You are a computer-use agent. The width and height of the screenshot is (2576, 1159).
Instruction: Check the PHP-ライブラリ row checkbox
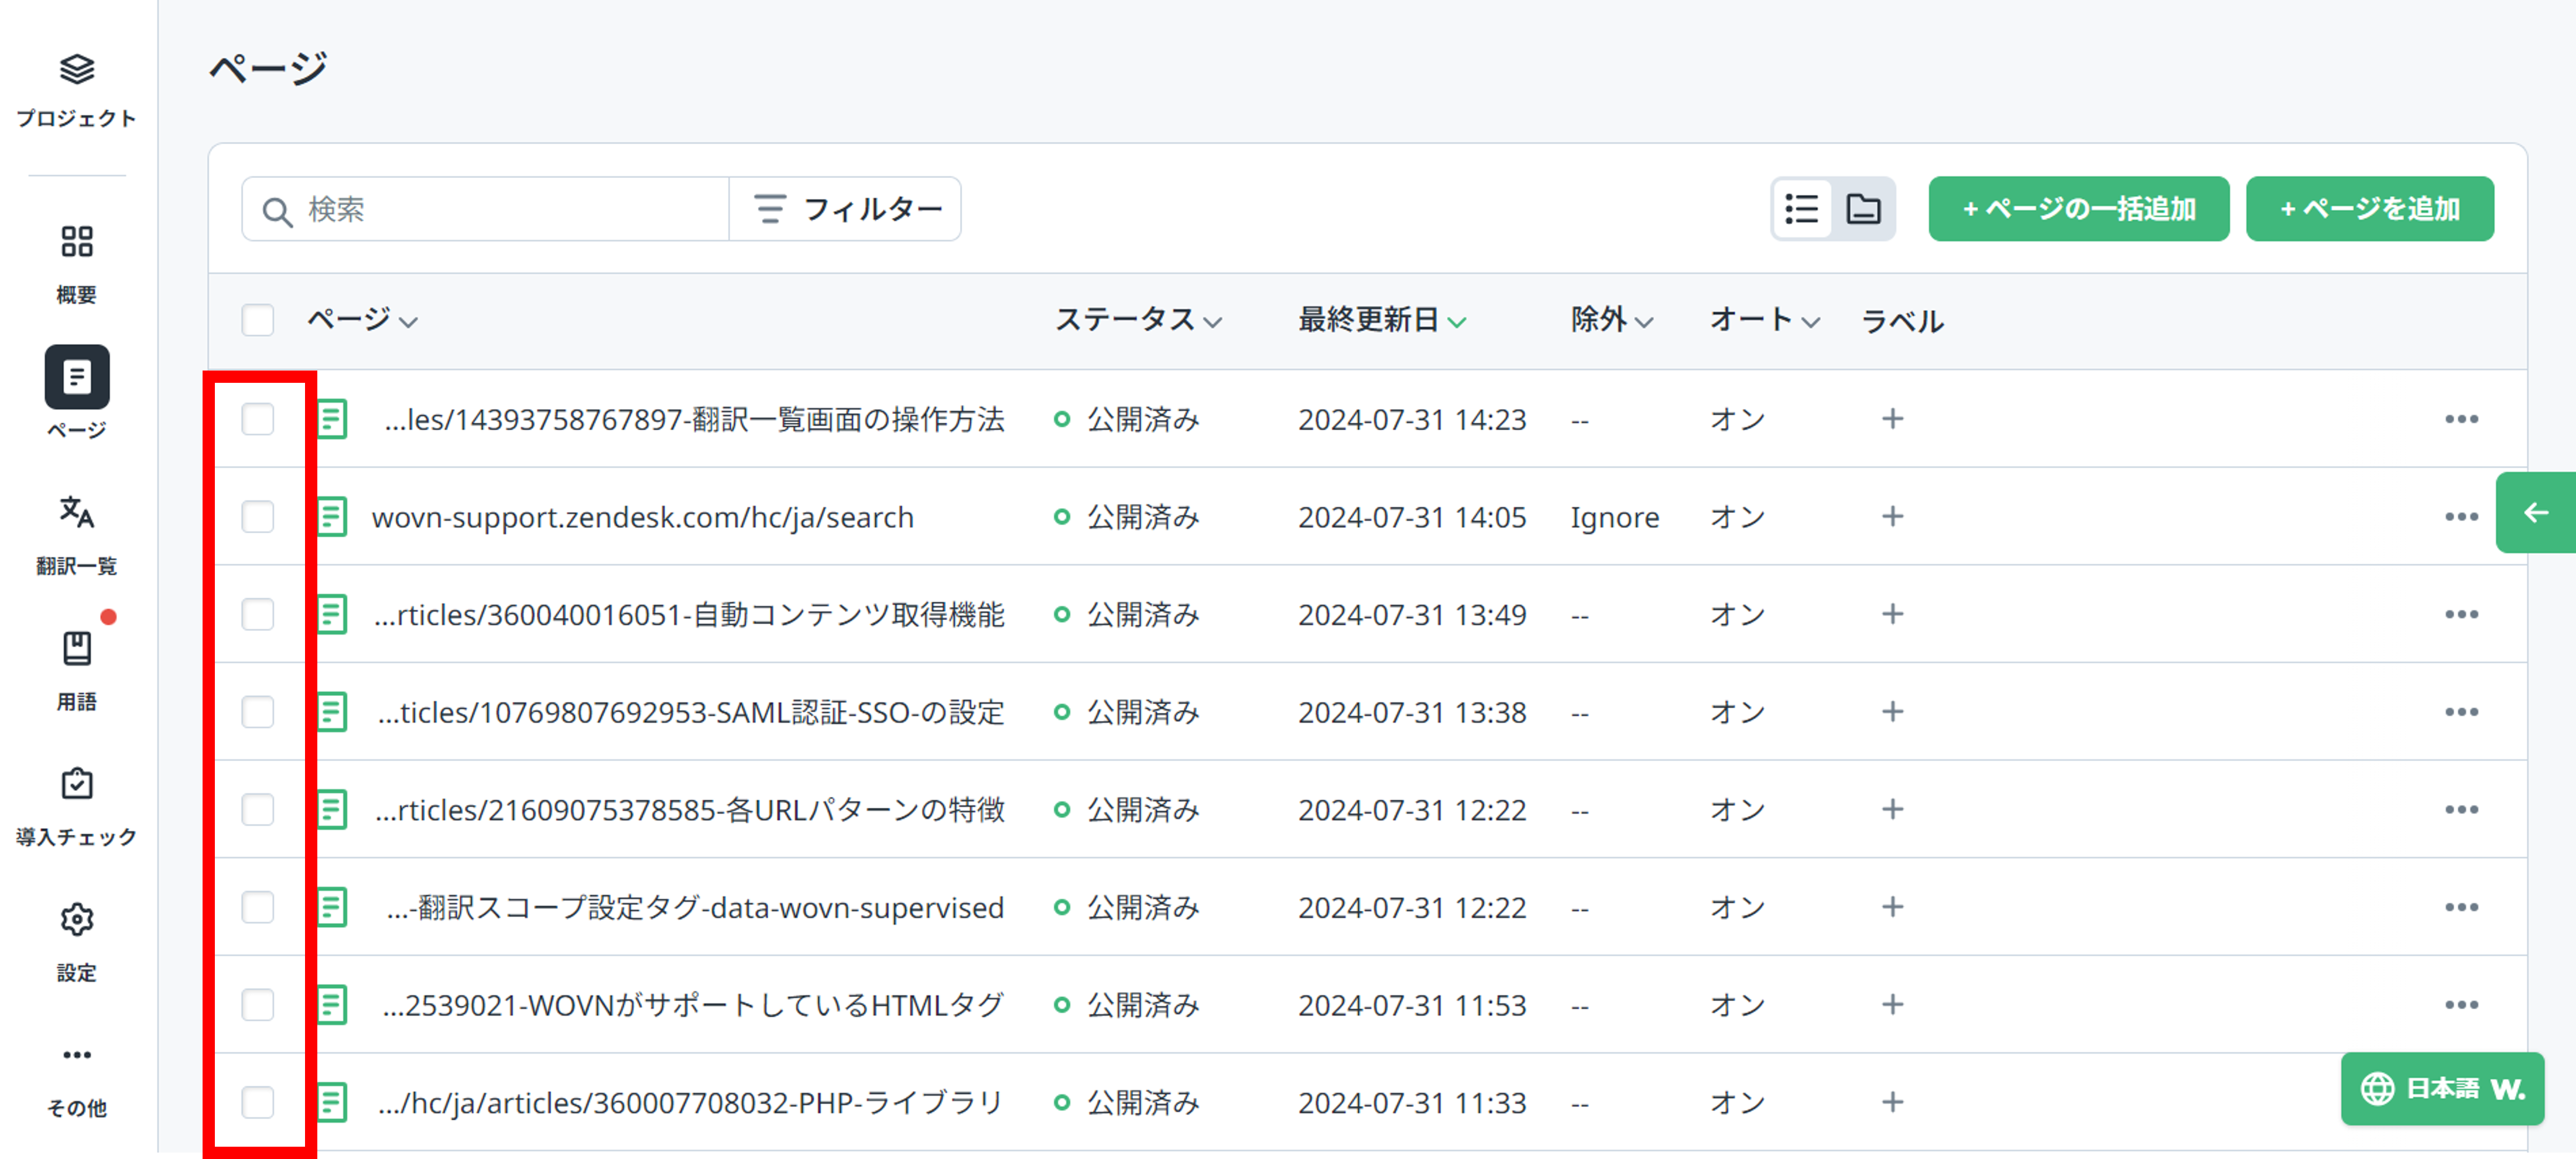[258, 1102]
